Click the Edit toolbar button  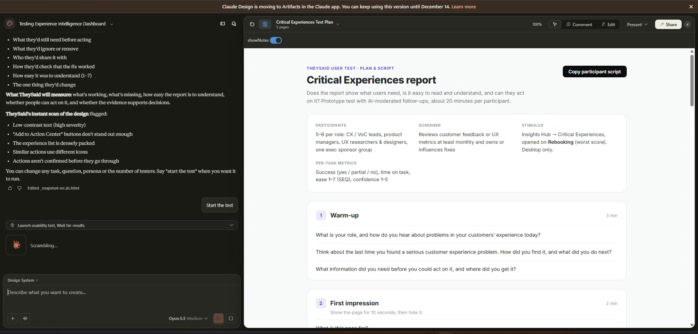click(608, 24)
